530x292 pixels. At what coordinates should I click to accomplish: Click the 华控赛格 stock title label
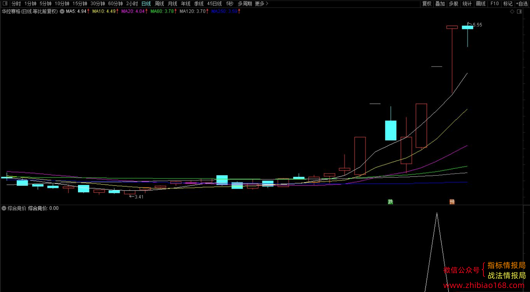pyautogui.click(x=30, y=11)
